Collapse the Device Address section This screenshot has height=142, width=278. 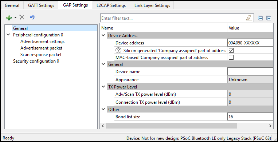coord(103,35)
